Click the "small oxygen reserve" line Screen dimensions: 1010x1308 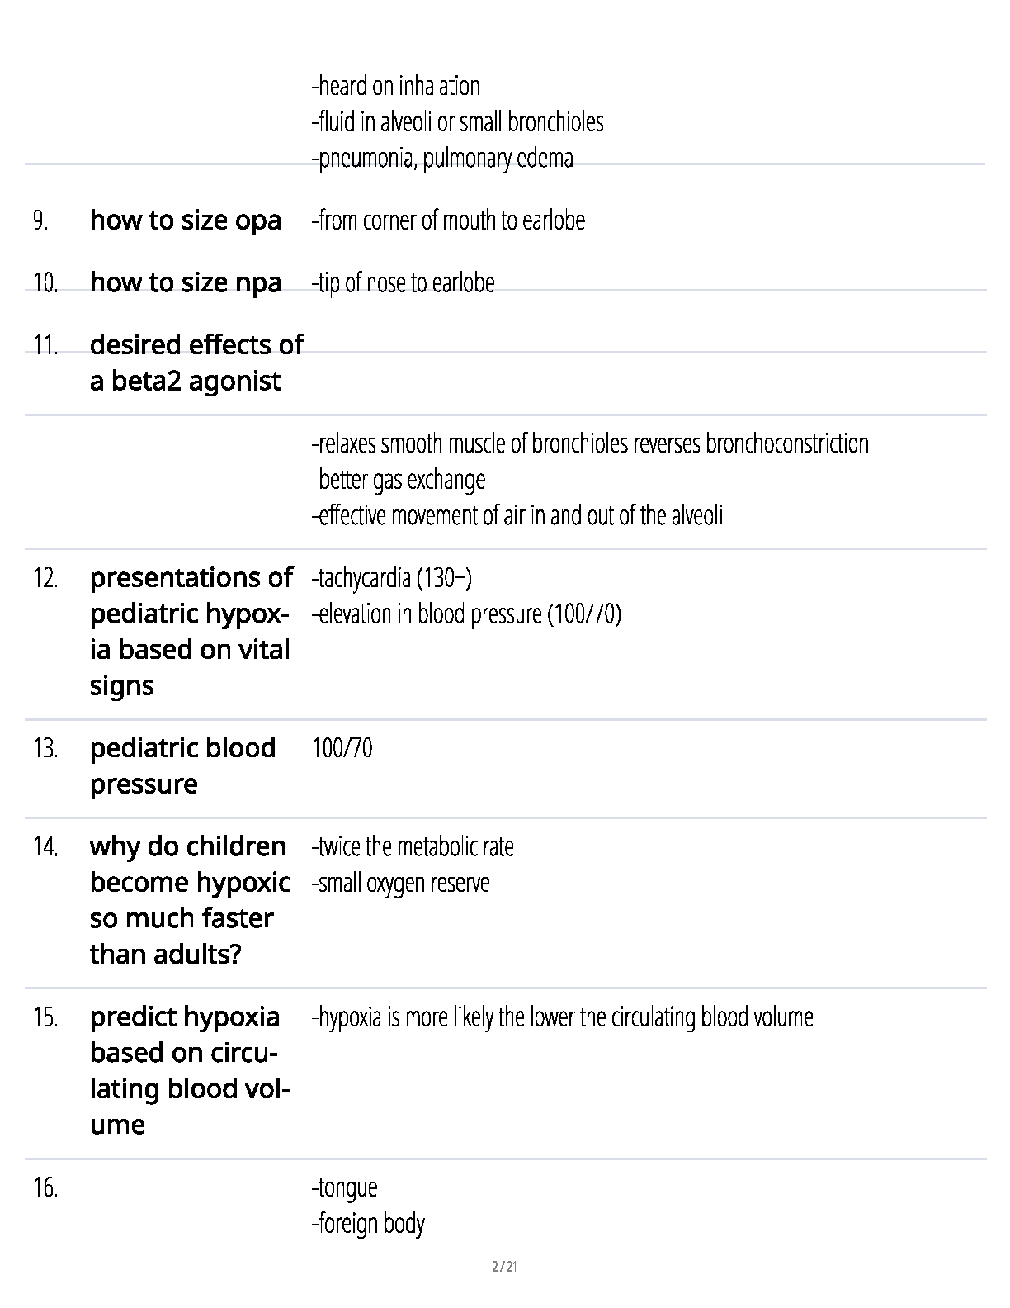tap(400, 883)
